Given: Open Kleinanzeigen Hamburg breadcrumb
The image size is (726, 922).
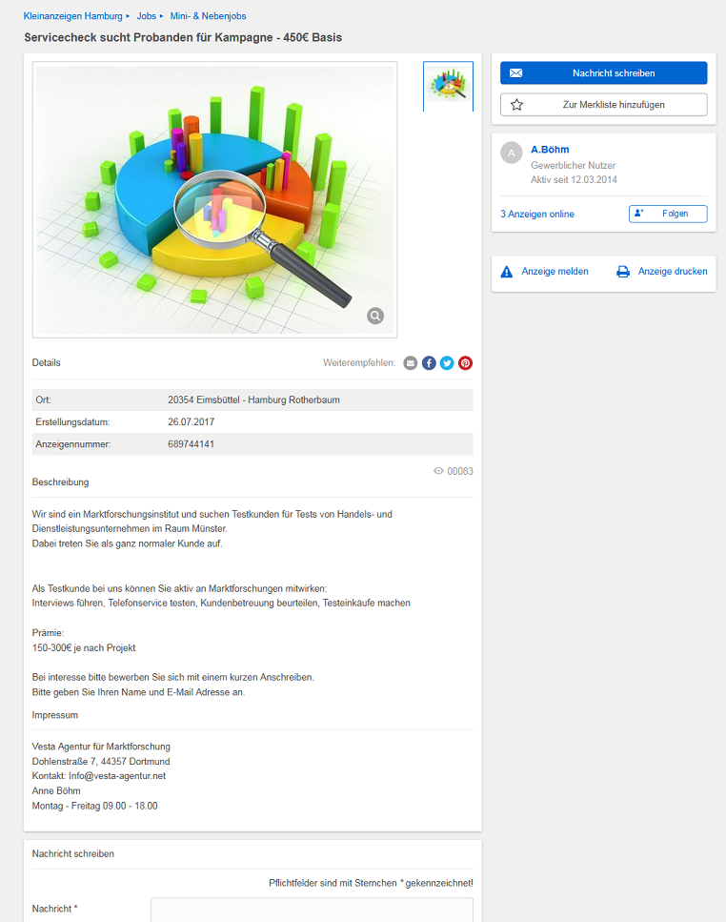Looking at the screenshot, I should point(72,16).
